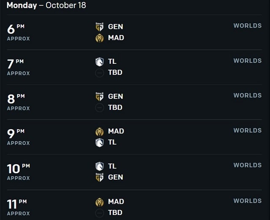Click the TBD placeholder icon in the 7 PM match
270x220 pixels.
[x=100, y=73]
